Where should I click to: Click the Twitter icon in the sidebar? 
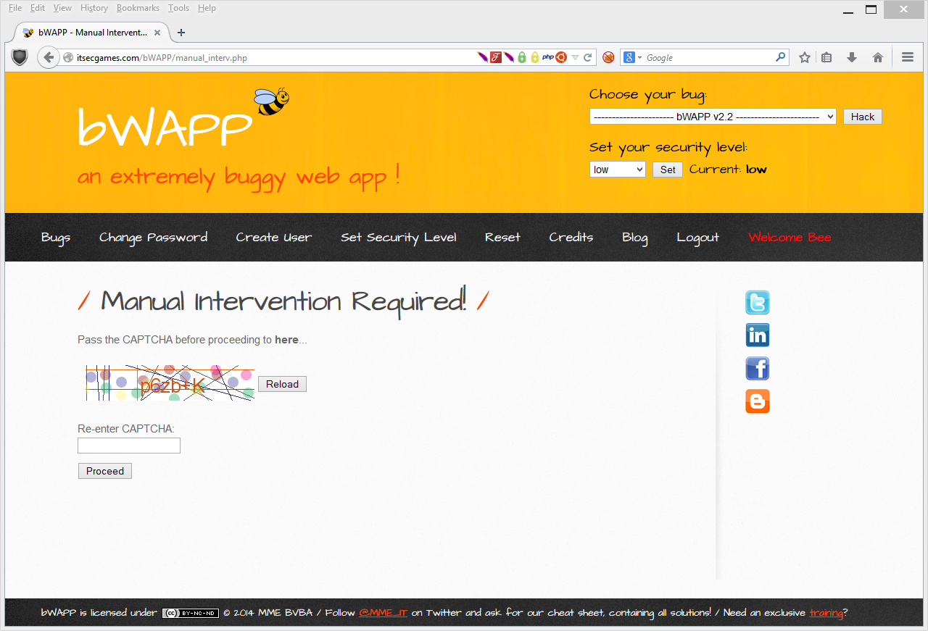point(757,302)
